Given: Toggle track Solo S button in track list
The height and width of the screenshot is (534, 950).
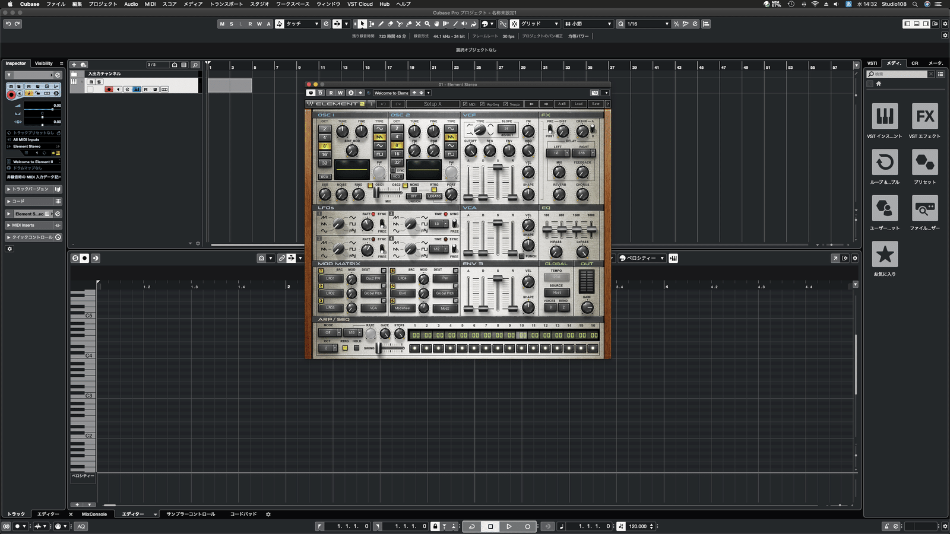Looking at the screenshot, I should point(99,82).
